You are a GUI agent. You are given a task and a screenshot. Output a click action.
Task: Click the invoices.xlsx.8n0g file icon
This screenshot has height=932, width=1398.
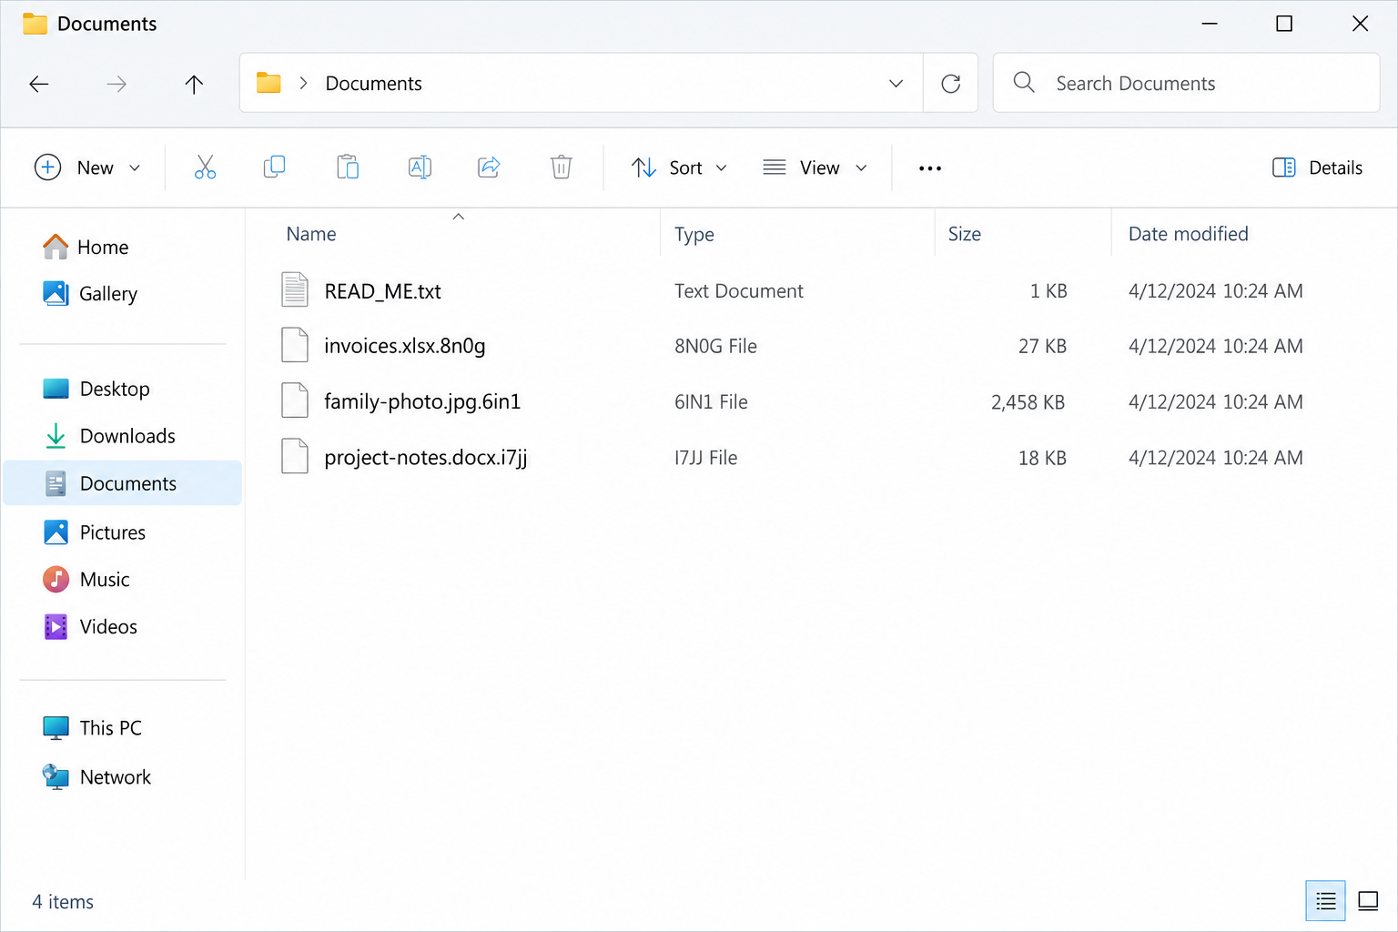point(295,345)
